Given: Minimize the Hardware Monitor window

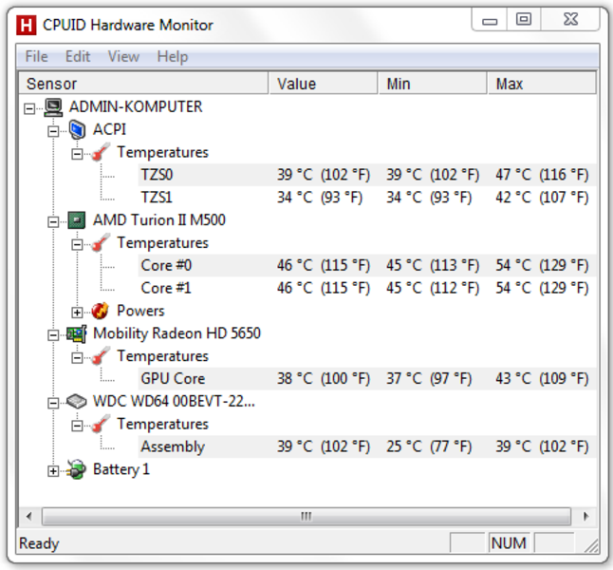Looking at the screenshot, I should pos(490,20).
